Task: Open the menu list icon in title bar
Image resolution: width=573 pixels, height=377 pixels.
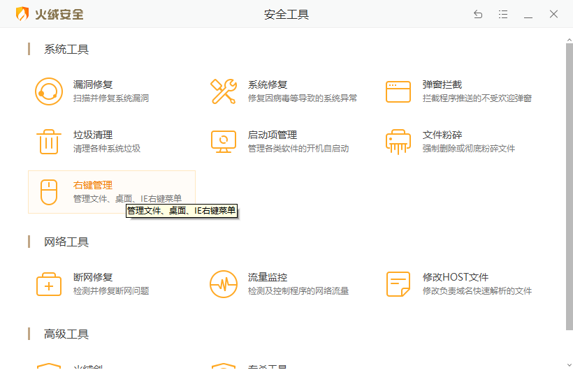Action: [x=503, y=14]
